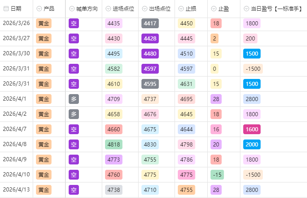Image resolution: width=307 pixels, height=198 pixels.
Task: Click the -15 take-profit cell
Action: coord(217,175)
